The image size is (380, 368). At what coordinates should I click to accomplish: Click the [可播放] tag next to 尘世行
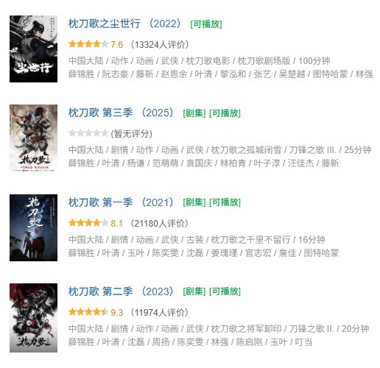[x=206, y=24]
